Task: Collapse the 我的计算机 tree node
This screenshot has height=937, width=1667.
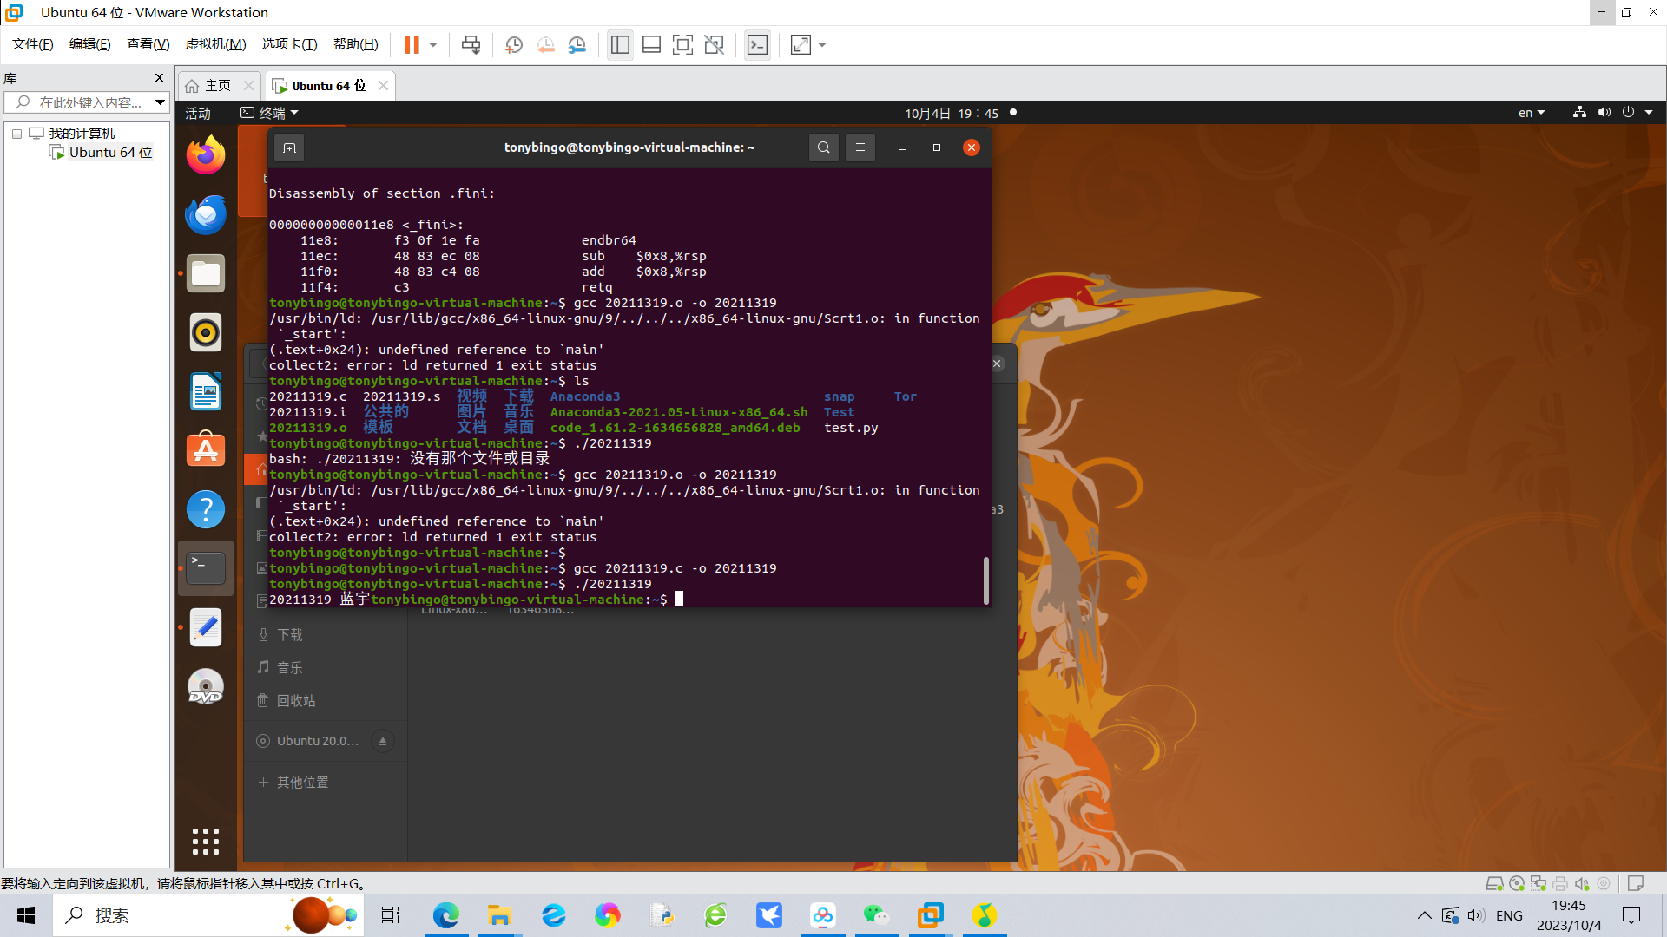Action: click(16, 134)
